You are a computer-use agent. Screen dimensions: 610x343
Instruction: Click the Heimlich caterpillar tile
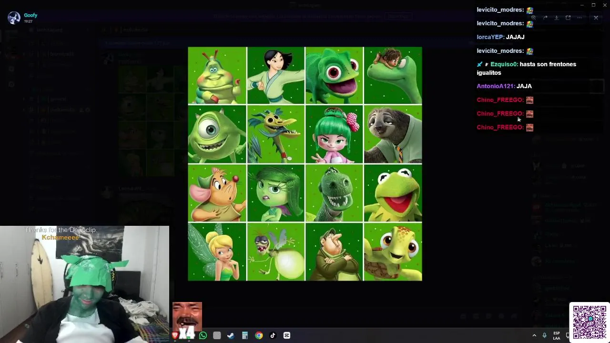(217, 75)
